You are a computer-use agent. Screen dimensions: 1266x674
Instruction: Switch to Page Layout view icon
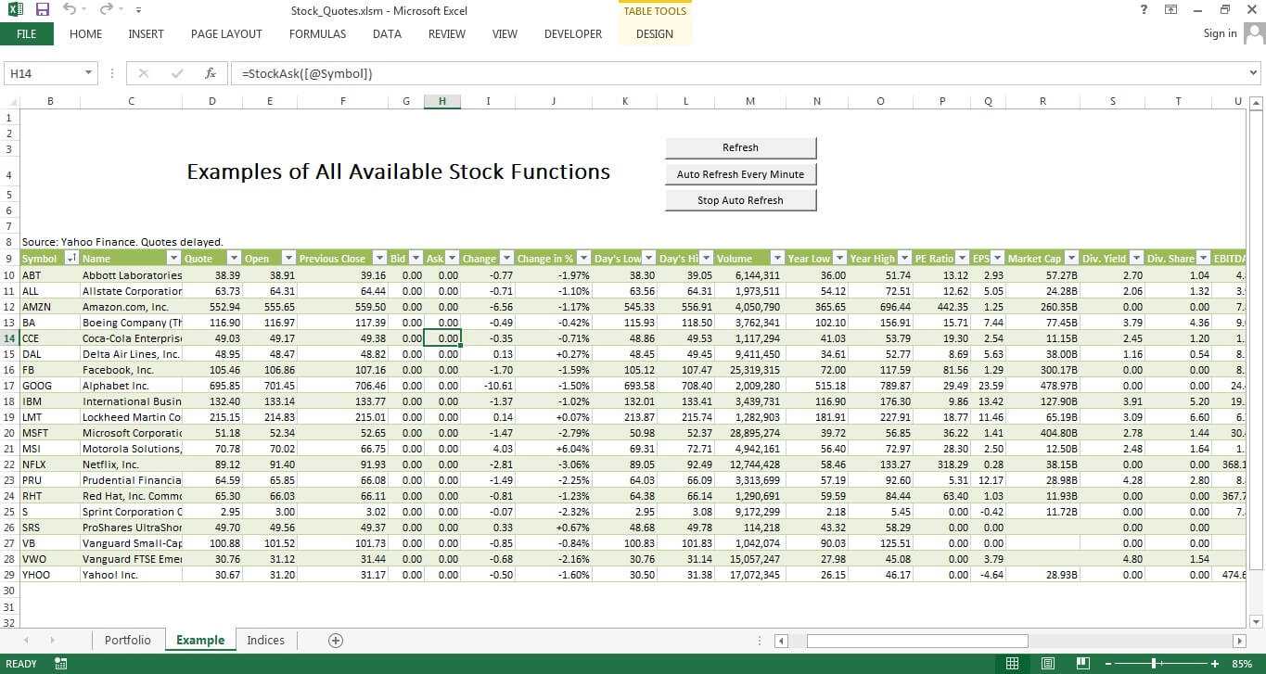1047,664
